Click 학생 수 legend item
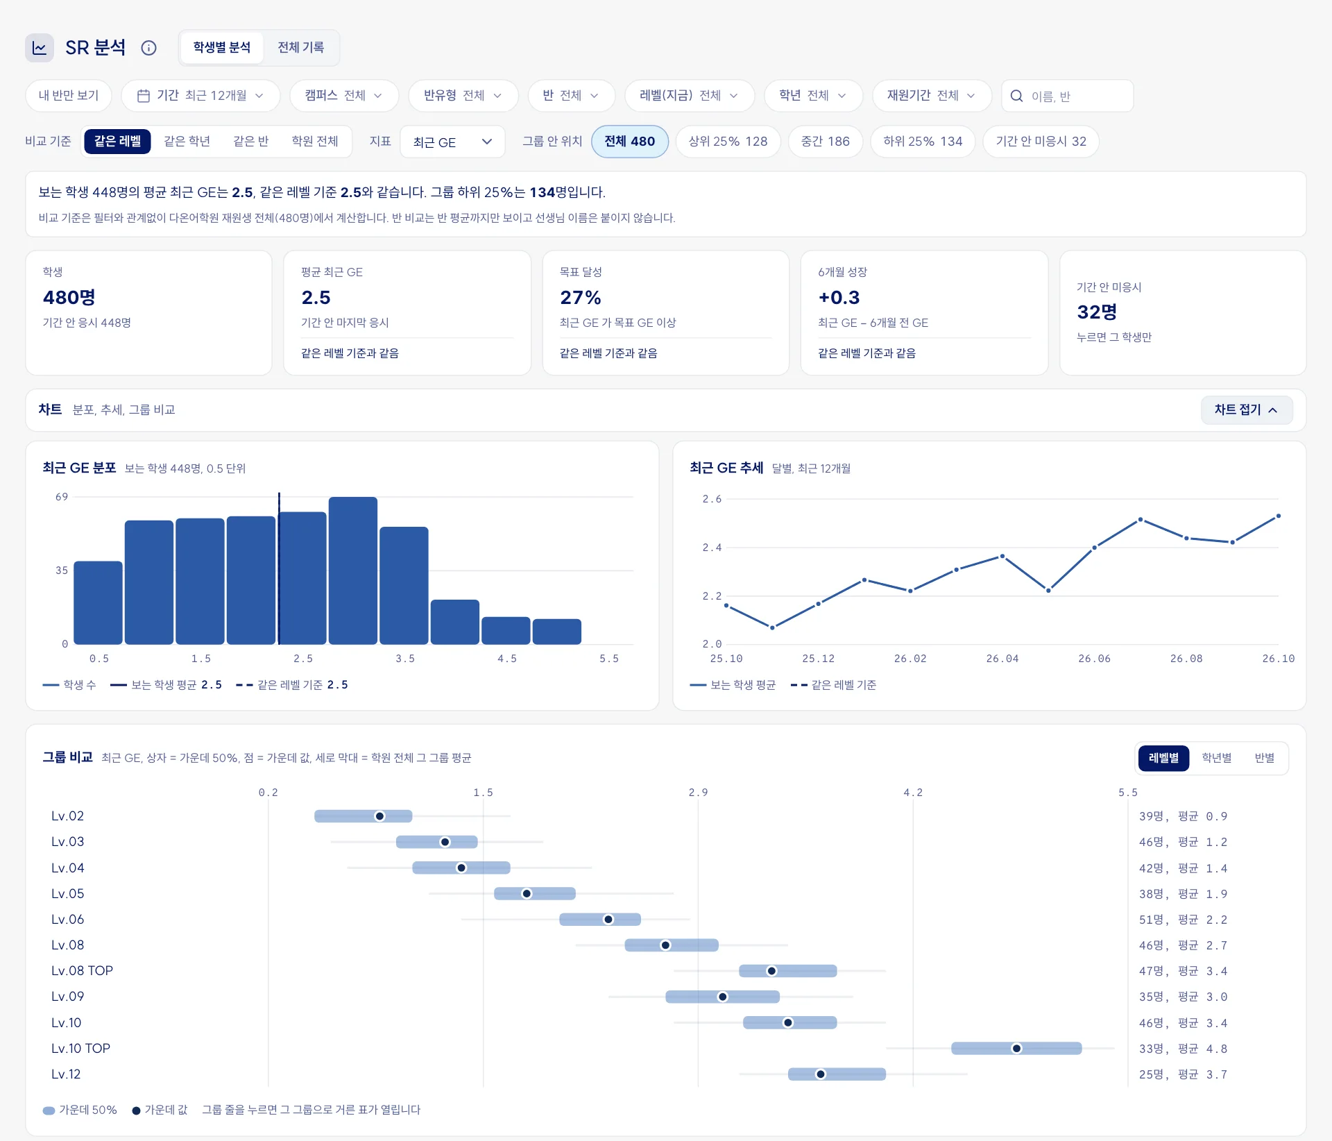 click(69, 685)
